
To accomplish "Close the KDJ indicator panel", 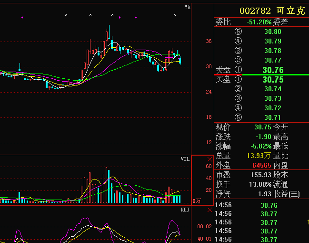I will (x=209, y=210).
